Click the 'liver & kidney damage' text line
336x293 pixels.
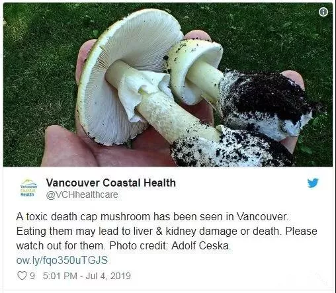pyautogui.click(x=167, y=231)
